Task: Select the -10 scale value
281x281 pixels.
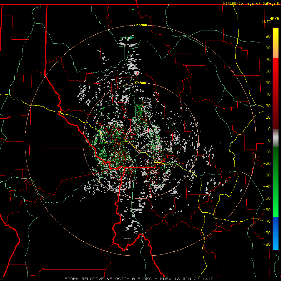Action: (x=267, y=152)
